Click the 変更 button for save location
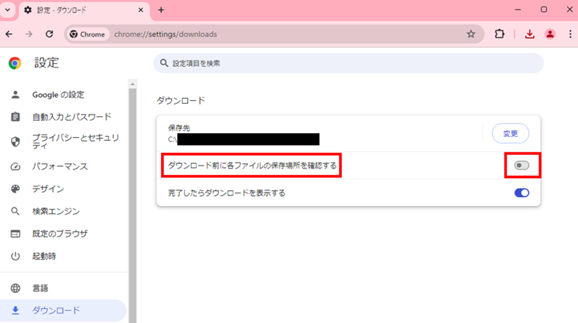Screen dimensions: 578x323 pyautogui.click(x=510, y=134)
